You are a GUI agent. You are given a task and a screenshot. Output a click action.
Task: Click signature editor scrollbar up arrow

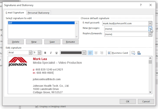150,58
